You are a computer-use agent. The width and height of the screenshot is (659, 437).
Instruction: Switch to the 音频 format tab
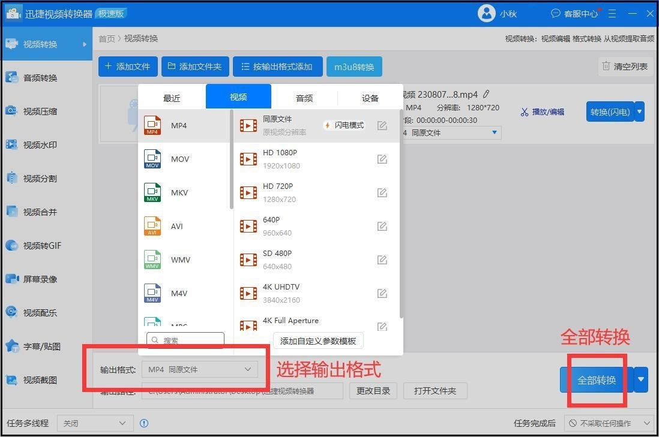pos(304,98)
